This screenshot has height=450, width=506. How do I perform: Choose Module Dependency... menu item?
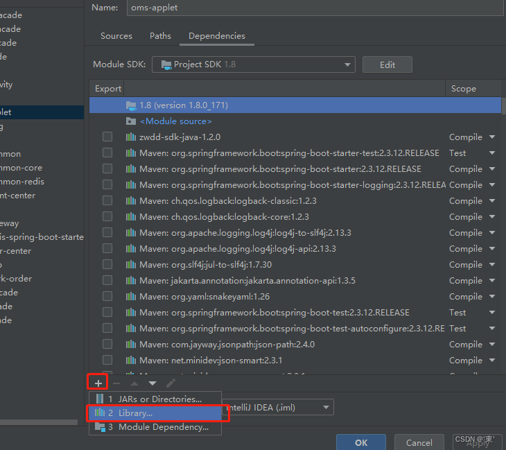coord(155,426)
